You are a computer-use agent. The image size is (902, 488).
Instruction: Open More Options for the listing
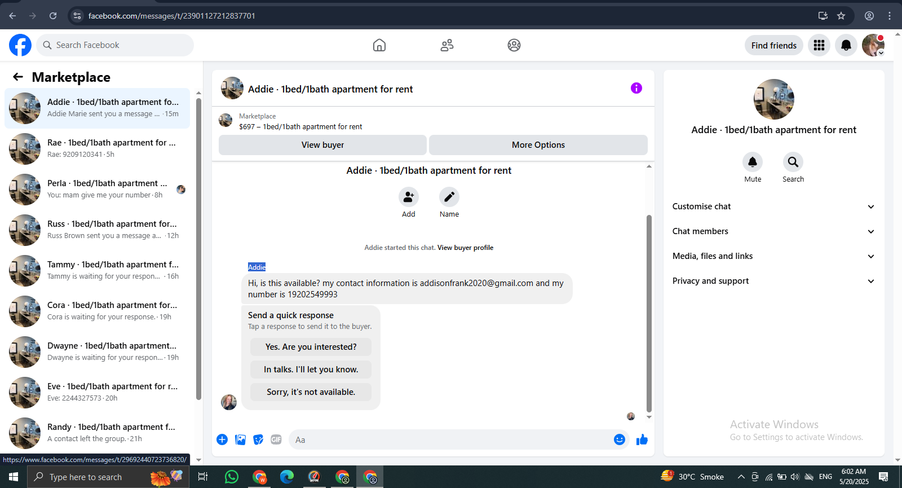point(538,145)
